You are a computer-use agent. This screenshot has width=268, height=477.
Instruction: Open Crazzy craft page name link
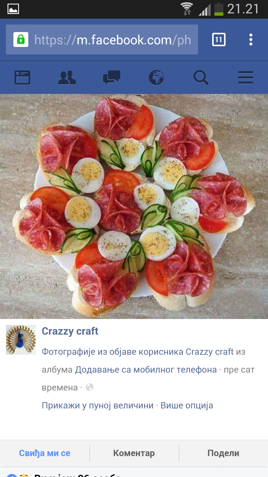pos(70,331)
